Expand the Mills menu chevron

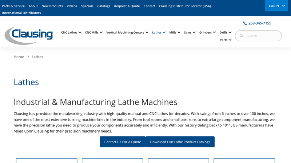tap(179, 32)
